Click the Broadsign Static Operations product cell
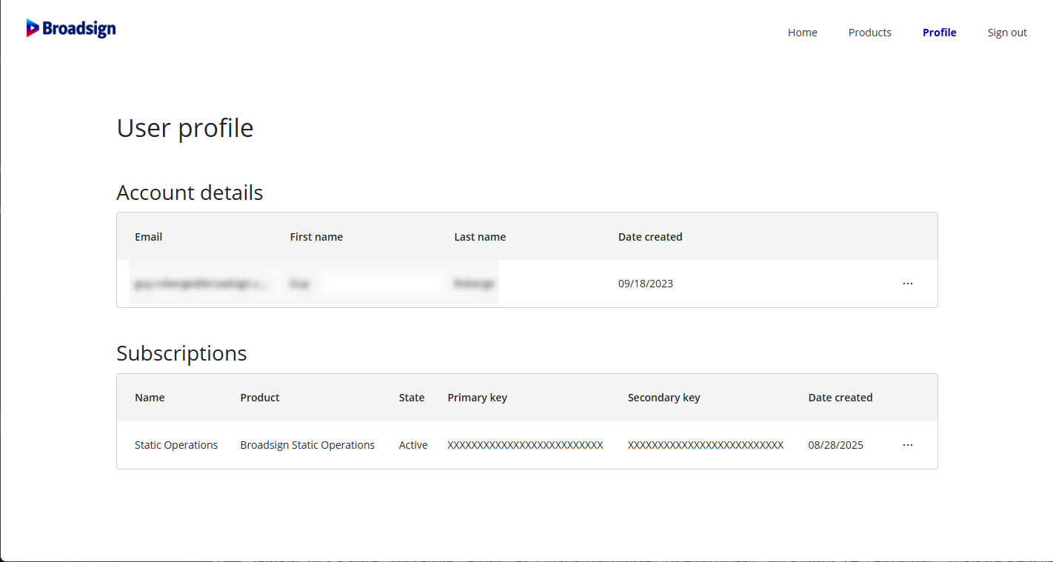1053x562 pixels. pos(307,445)
